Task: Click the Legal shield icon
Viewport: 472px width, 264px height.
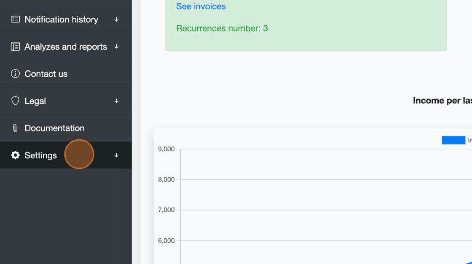Action: (x=15, y=101)
